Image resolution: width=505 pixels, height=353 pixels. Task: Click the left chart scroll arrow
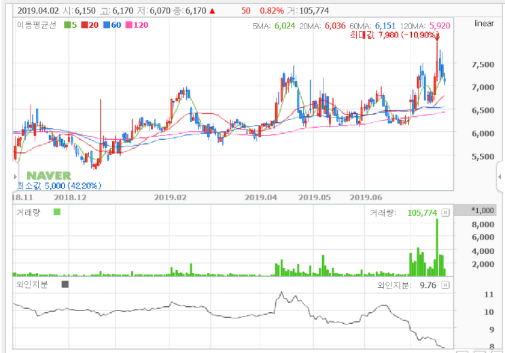point(15,176)
